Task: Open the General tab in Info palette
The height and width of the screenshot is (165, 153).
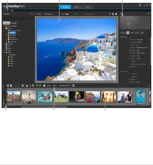Action: 123,33
